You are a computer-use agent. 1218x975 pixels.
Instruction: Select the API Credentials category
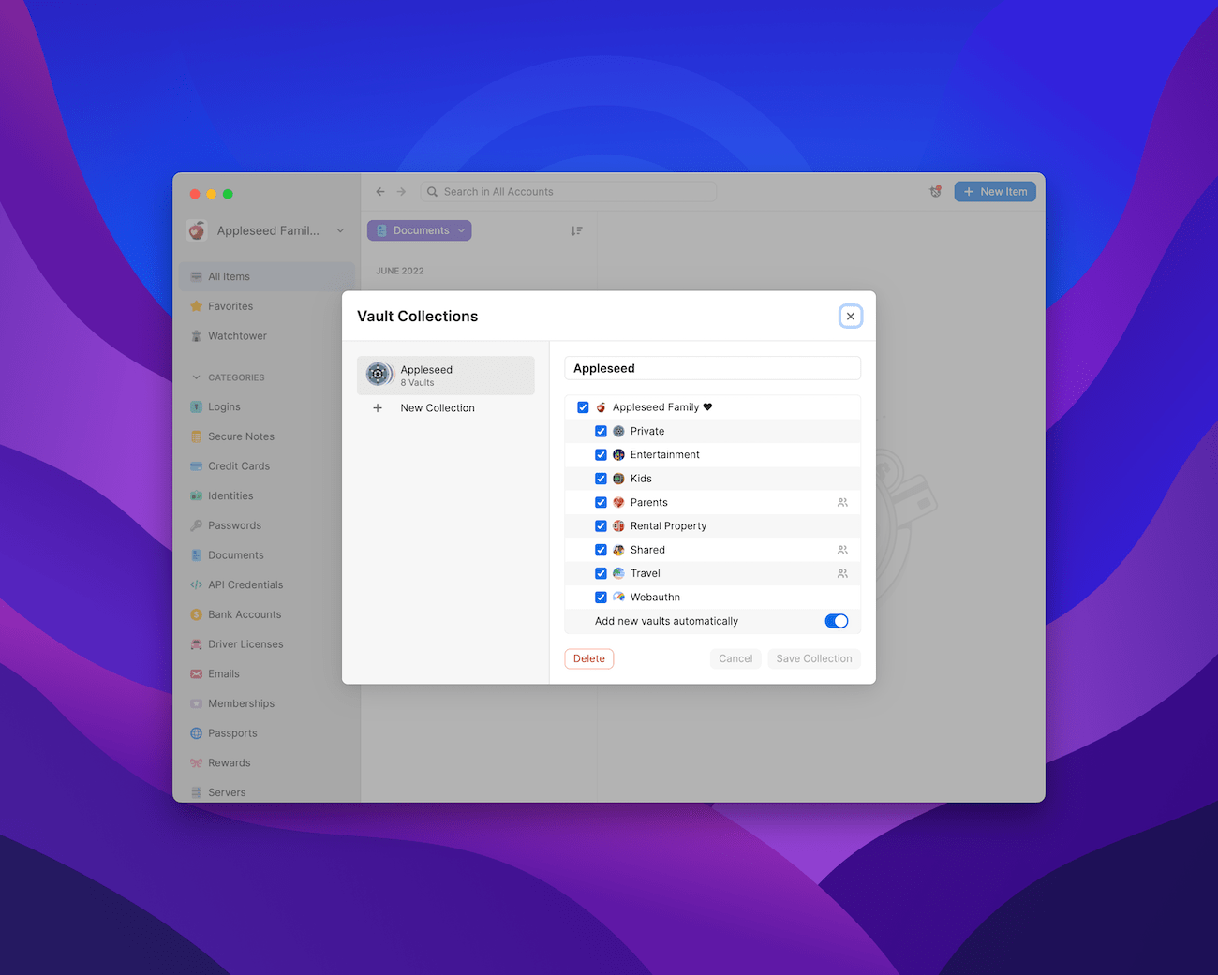pos(245,584)
